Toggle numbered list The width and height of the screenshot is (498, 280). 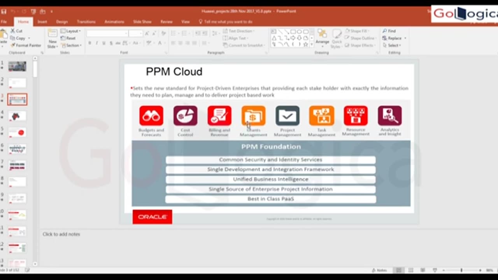click(185, 34)
